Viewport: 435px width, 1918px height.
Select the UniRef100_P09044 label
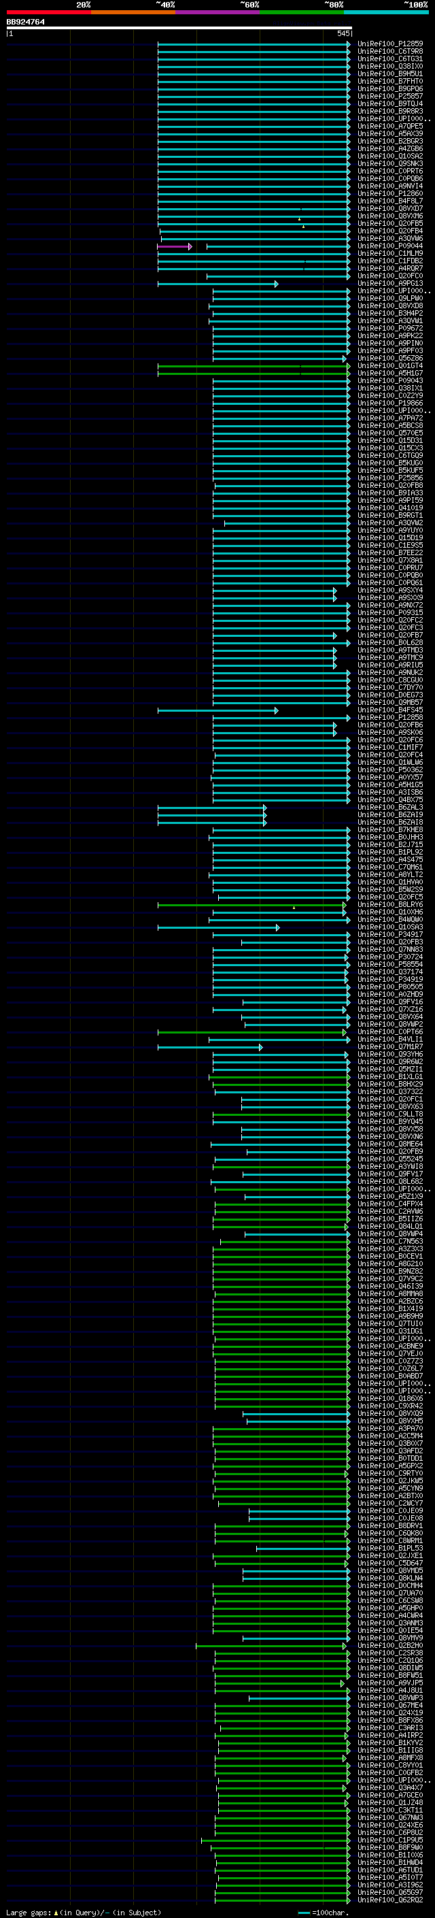tap(390, 246)
